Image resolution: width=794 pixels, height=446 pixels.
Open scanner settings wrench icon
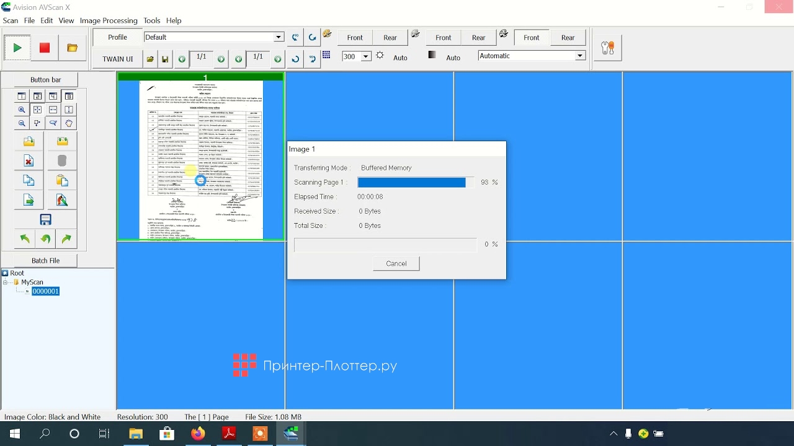(x=608, y=48)
